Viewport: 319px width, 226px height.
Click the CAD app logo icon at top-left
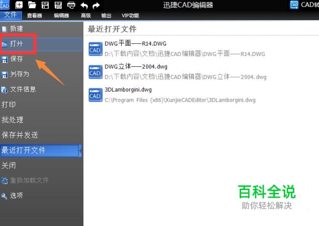(5, 5)
